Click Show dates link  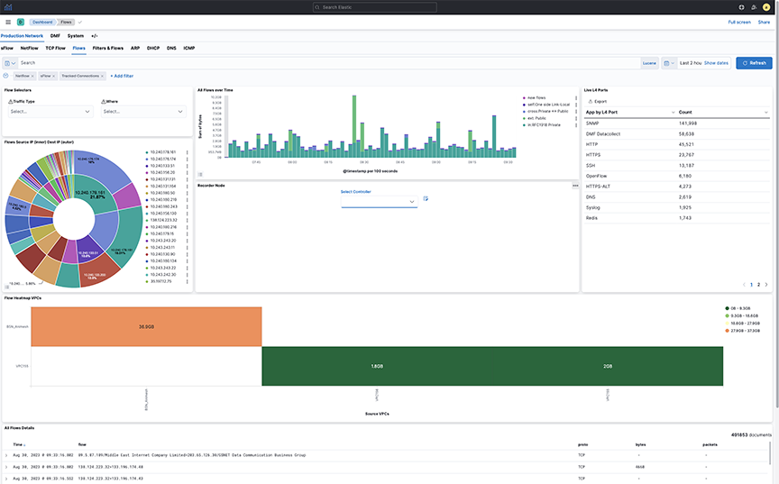716,63
